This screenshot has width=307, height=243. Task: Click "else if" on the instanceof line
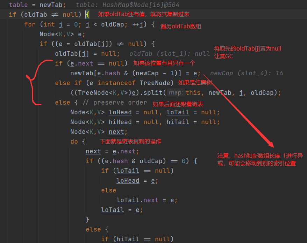68,83
